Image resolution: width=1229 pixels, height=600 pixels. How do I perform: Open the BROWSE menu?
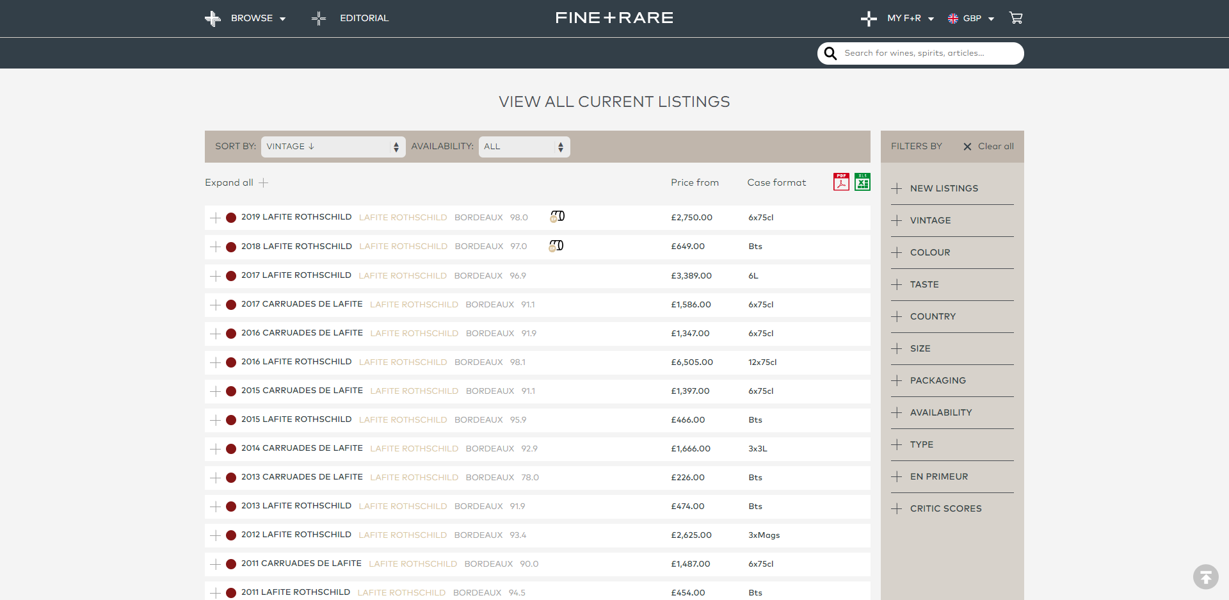tap(245, 19)
